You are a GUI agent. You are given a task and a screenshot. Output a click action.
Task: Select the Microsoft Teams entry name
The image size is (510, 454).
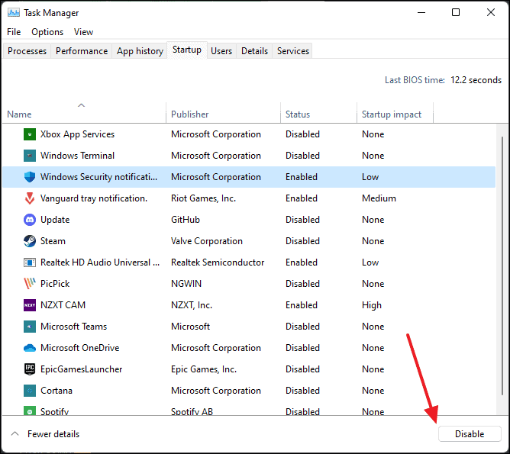[x=73, y=327]
